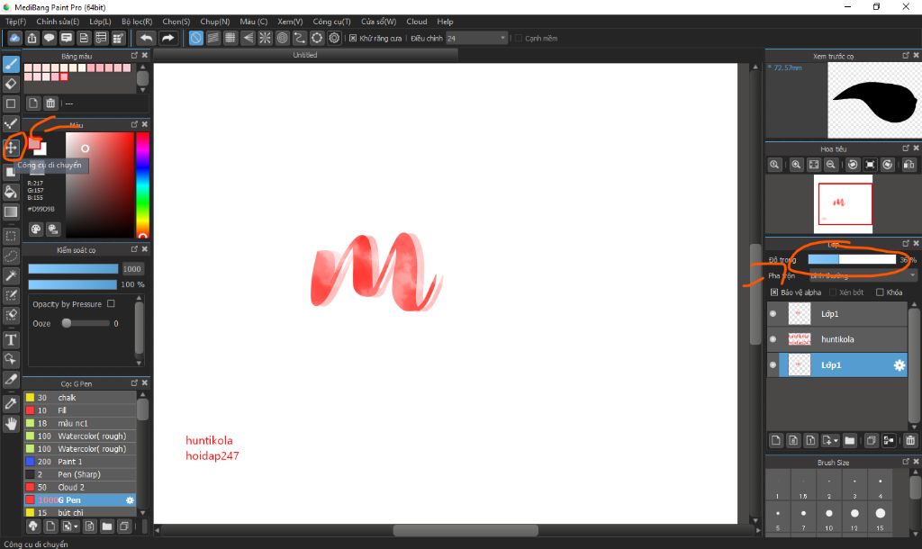
Task: Select the chalk brush in brush list
Action: click(x=80, y=397)
